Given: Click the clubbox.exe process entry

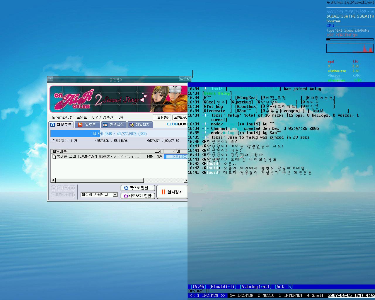Looking at the screenshot, I should click(337, 71).
